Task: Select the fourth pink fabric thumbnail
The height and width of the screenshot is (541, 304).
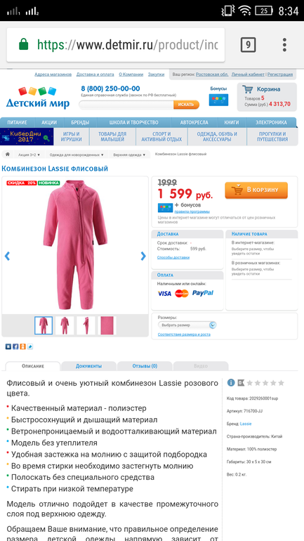Action: (107, 325)
